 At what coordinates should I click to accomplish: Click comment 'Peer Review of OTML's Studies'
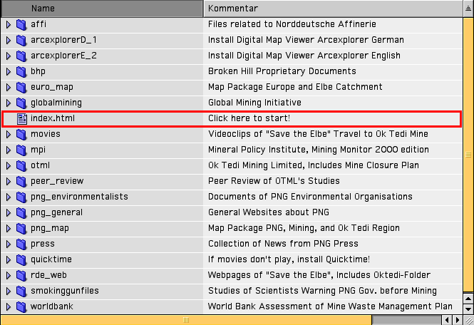click(274, 182)
